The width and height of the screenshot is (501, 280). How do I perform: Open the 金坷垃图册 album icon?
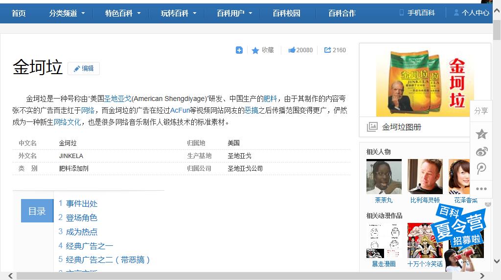(372, 127)
